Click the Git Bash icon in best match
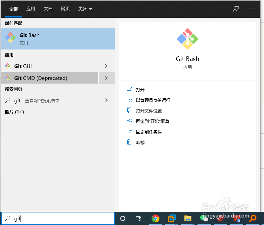This screenshot has width=264, height=225. [x=10, y=38]
